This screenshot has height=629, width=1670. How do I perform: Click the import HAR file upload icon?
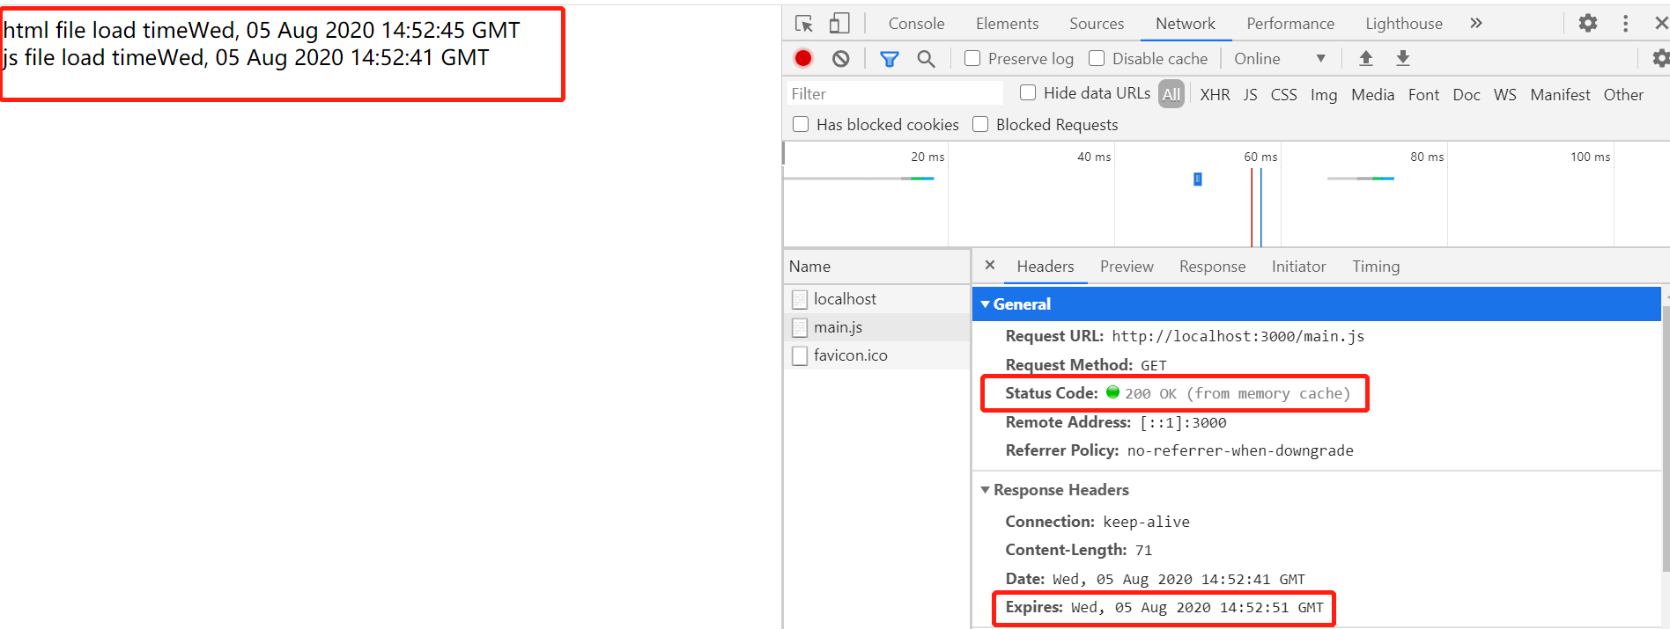click(1366, 59)
